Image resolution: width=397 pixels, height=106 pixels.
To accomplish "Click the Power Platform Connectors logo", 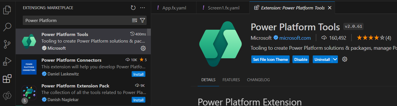I will tap(29, 67).
